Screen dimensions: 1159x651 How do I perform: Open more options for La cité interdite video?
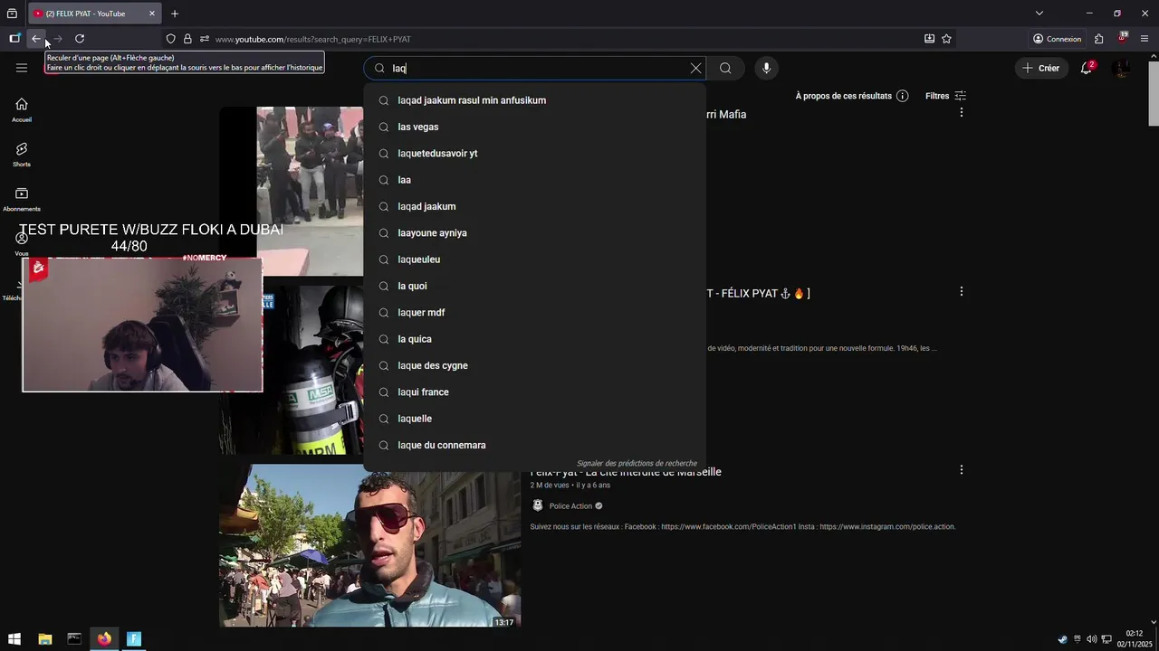(961, 470)
